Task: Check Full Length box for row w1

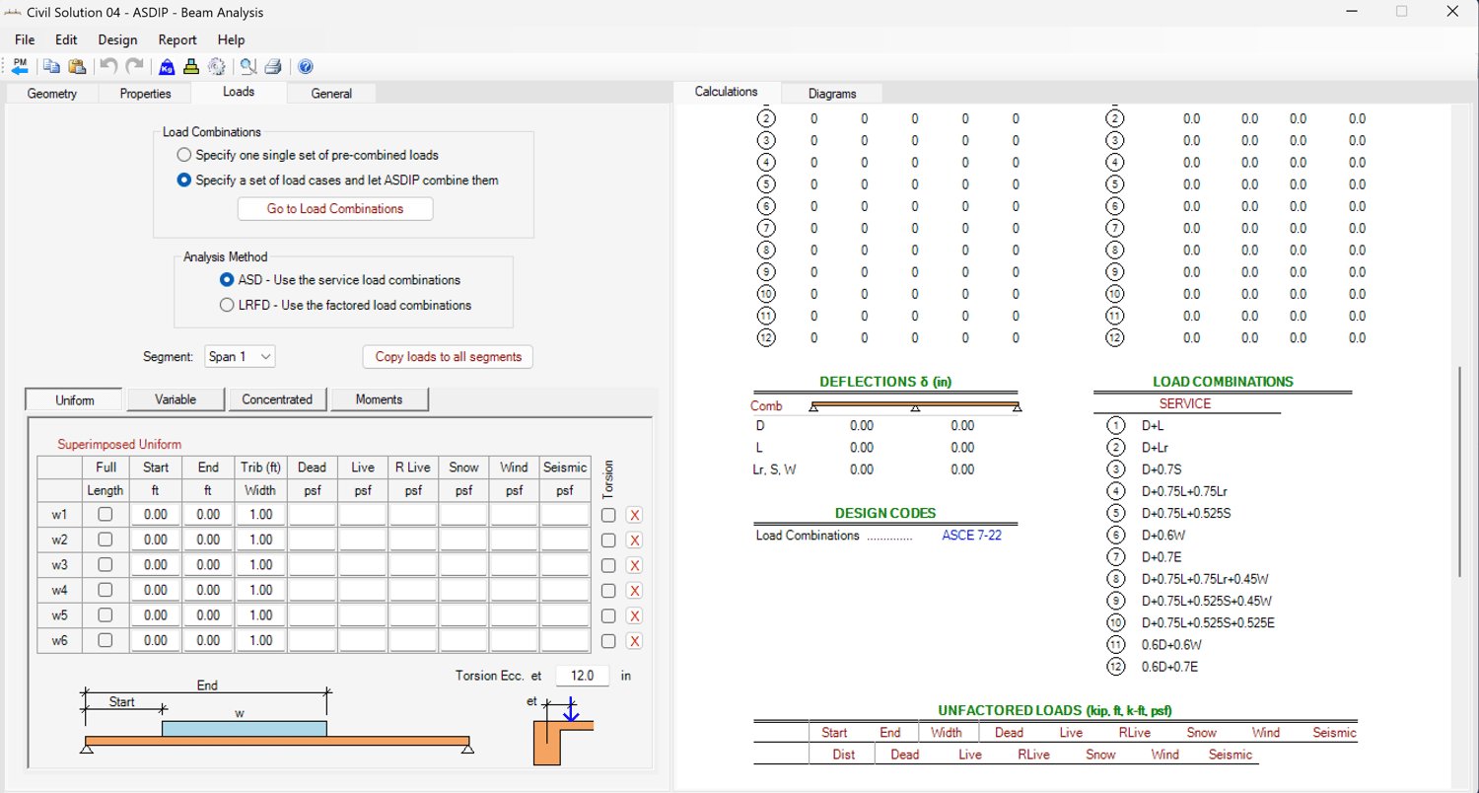Action: (x=106, y=514)
